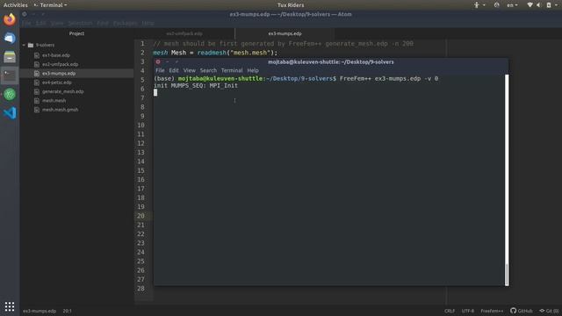The height and width of the screenshot is (316, 562).
Task: Open Firefox from the Ubuntu dock
Action: pos(10,19)
